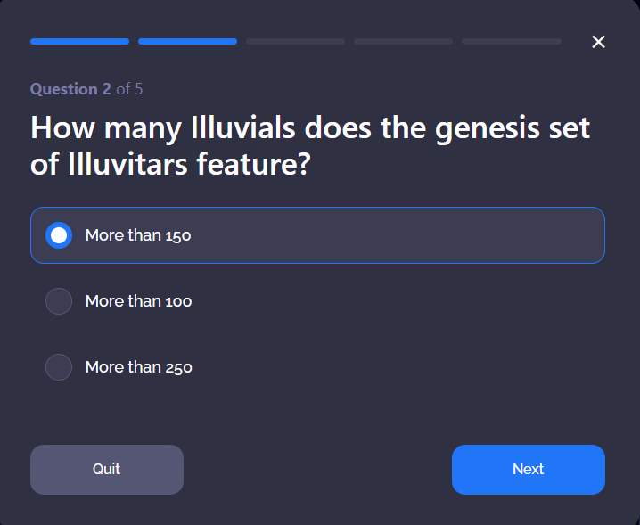Click the "of 5" counter text
The height and width of the screenshot is (525, 640).
pos(129,89)
